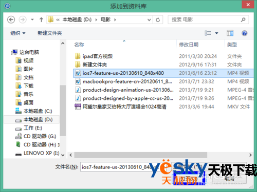Select 本地磁盘 (C:) in sidebar
The height and width of the screenshot is (192, 257).
point(34,111)
